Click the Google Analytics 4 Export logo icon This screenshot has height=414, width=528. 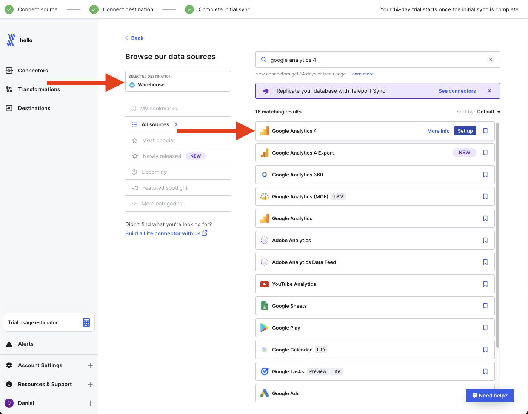265,153
